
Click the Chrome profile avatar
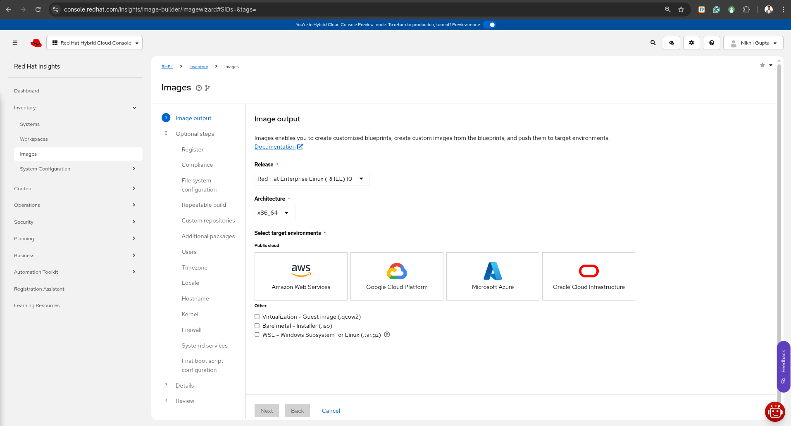(x=769, y=9)
